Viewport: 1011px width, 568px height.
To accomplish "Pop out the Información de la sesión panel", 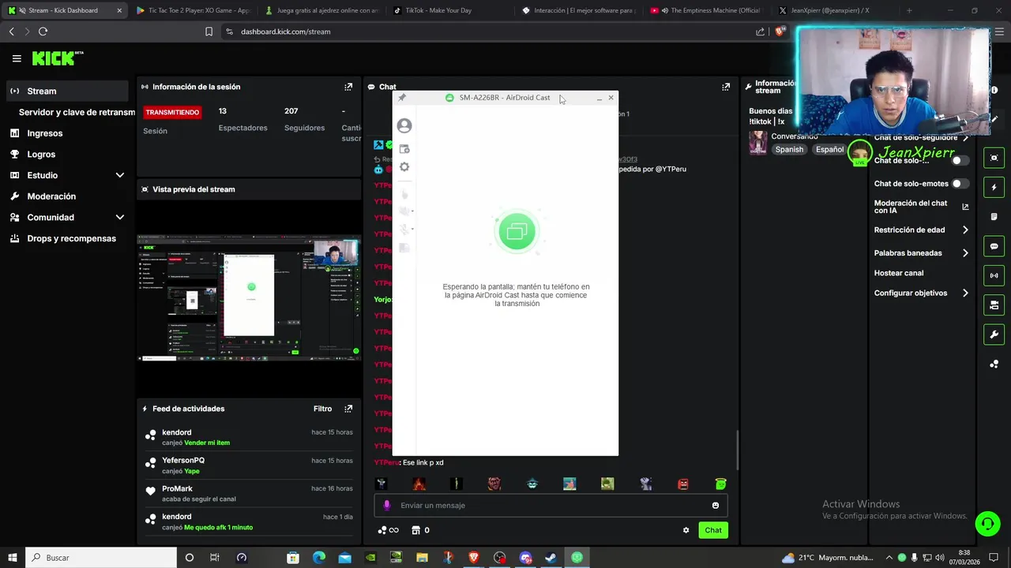I will click(348, 87).
